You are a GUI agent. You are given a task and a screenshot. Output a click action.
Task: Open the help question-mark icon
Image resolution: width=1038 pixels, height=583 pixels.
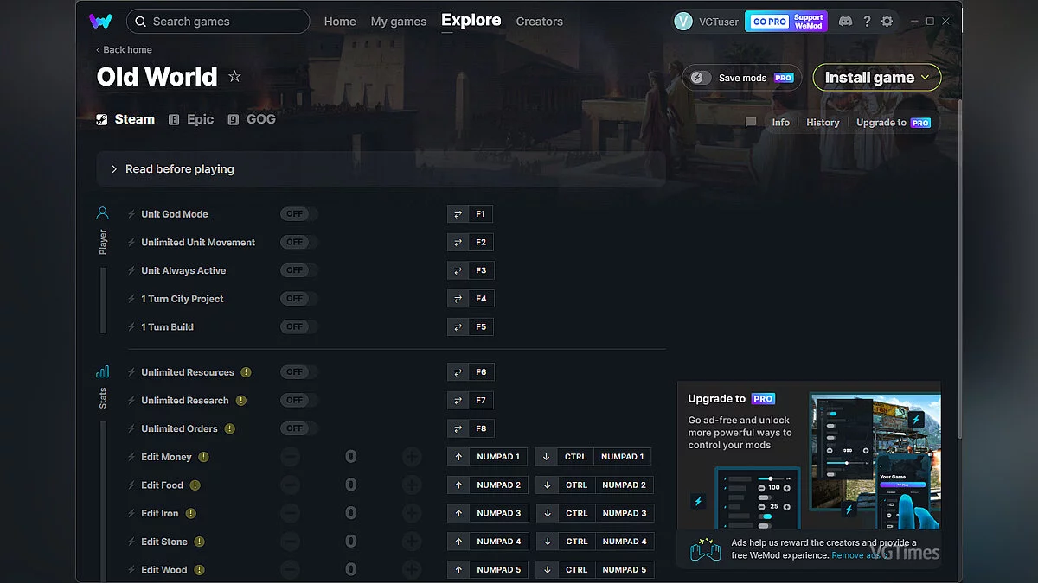(x=867, y=21)
